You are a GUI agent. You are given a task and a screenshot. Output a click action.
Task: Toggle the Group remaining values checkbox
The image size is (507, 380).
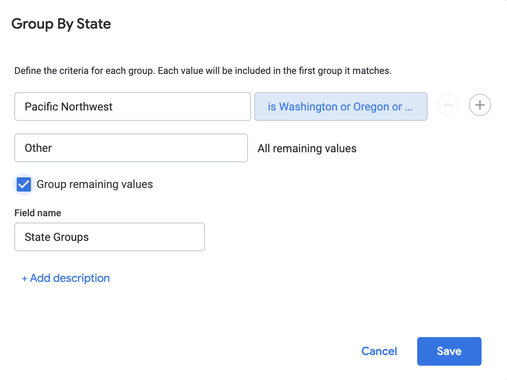(x=23, y=184)
